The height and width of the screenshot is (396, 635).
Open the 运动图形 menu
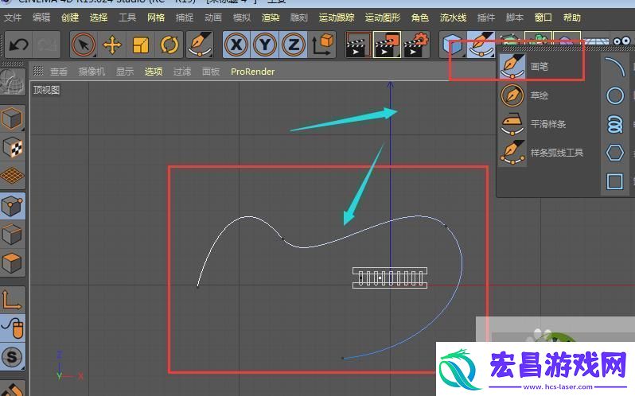click(382, 17)
